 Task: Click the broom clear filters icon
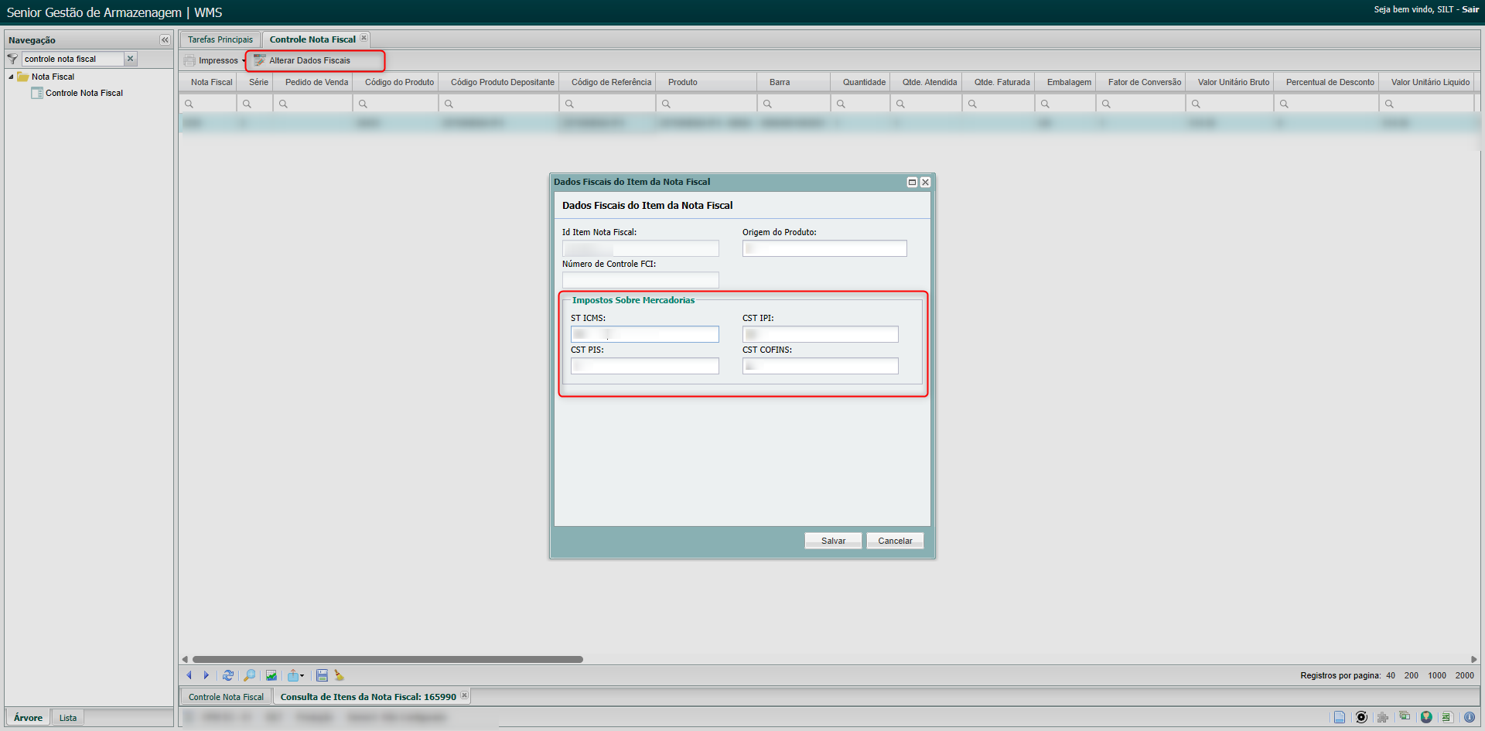click(339, 675)
